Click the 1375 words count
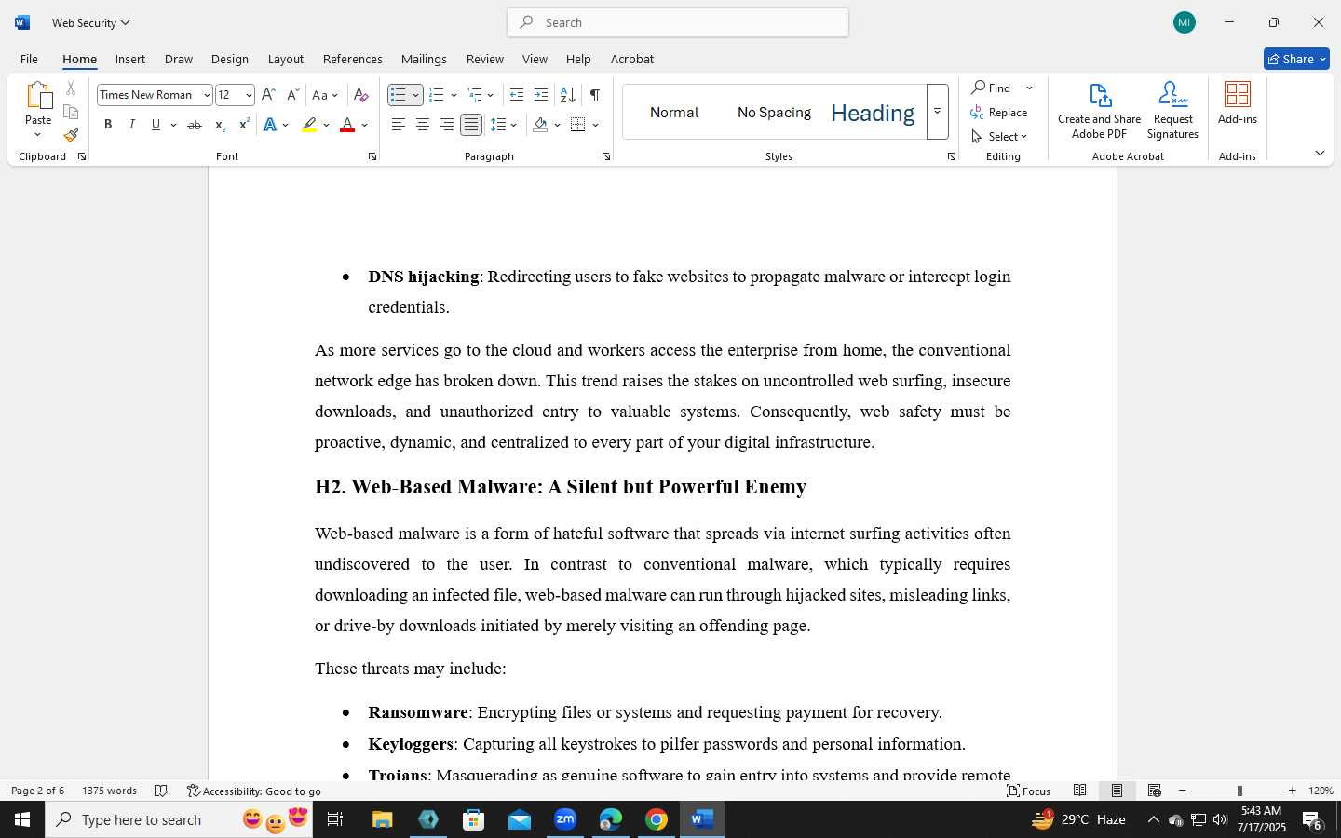 click(x=109, y=791)
